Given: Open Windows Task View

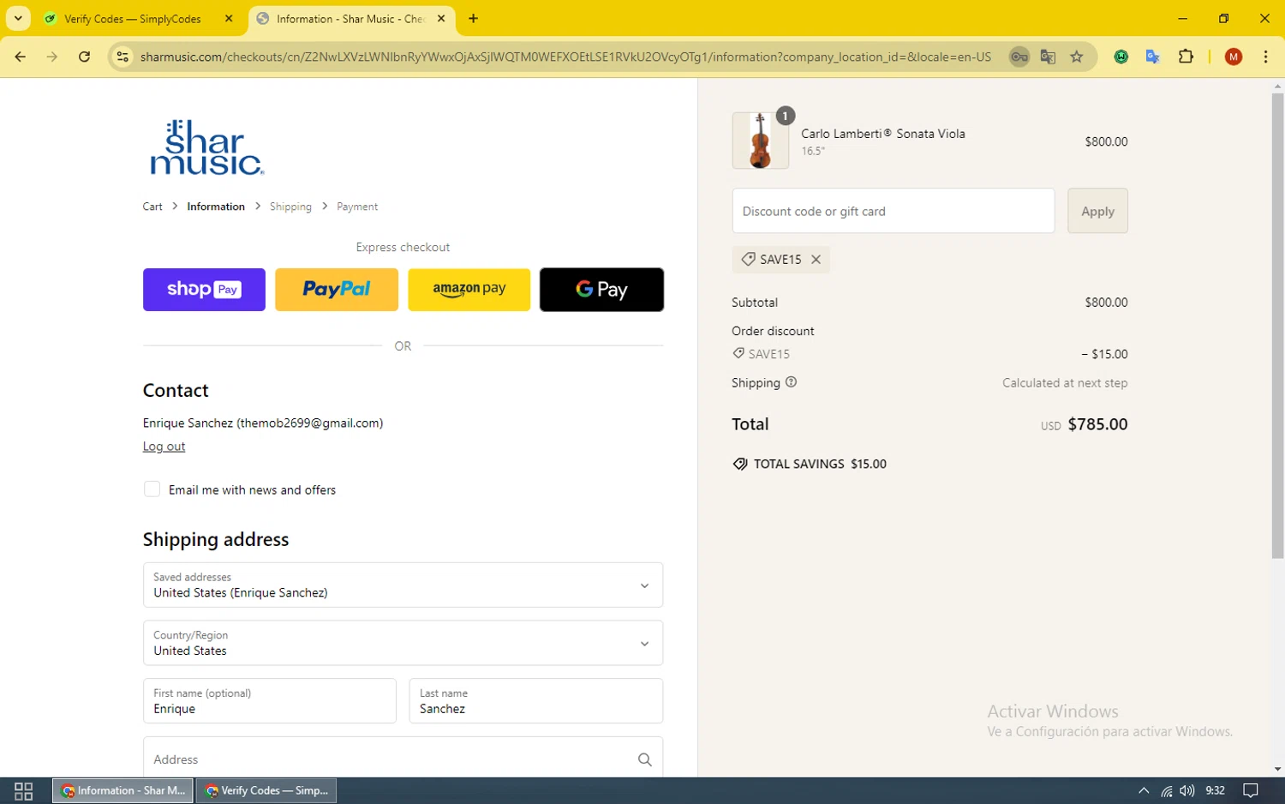Looking at the screenshot, I should [24, 790].
